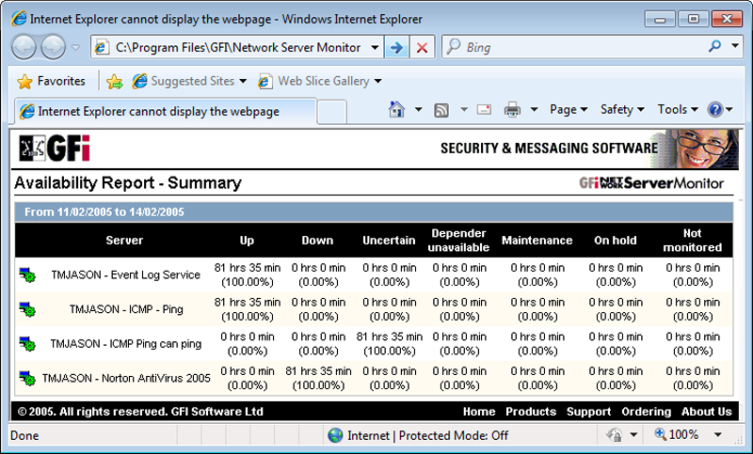The image size is (753, 454).
Task: Click the Read Mail envelope icon
Action: [484, 110]
